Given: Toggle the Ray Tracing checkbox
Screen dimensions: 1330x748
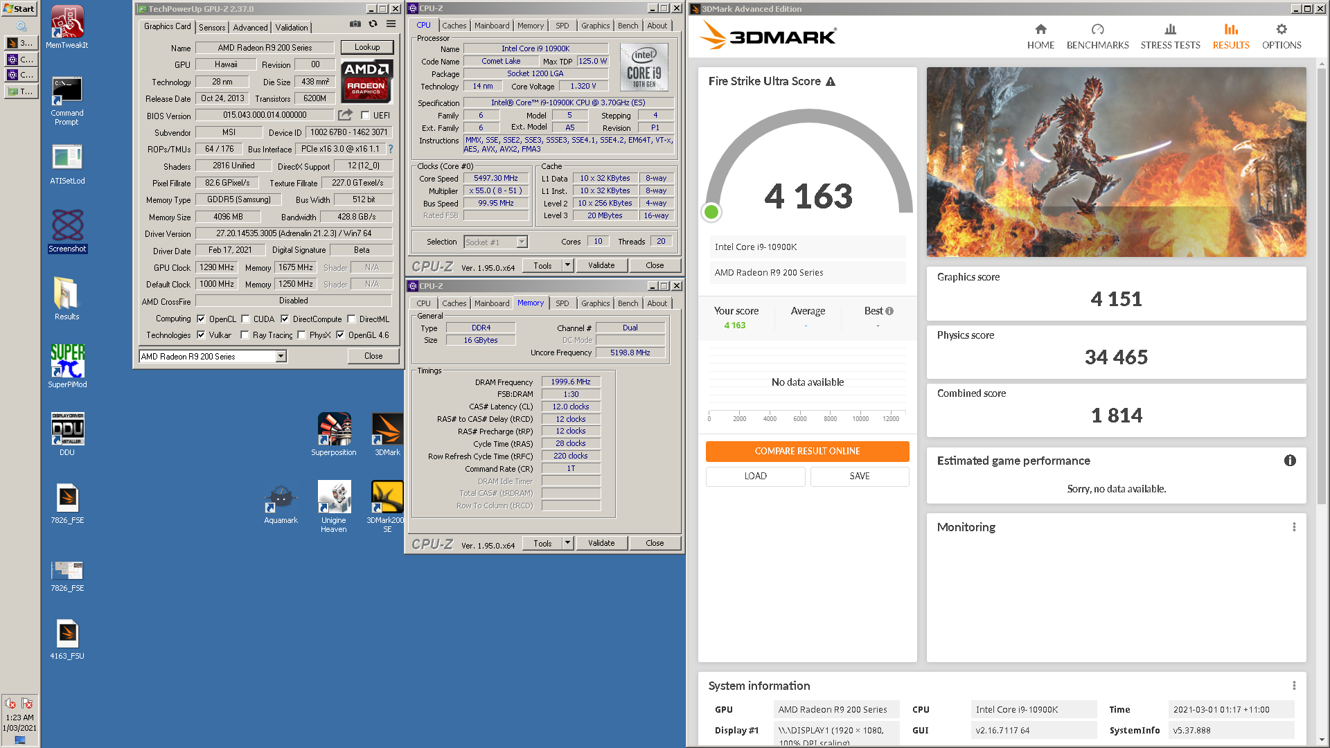Looking at the screenshot, I should coord(245,335).
